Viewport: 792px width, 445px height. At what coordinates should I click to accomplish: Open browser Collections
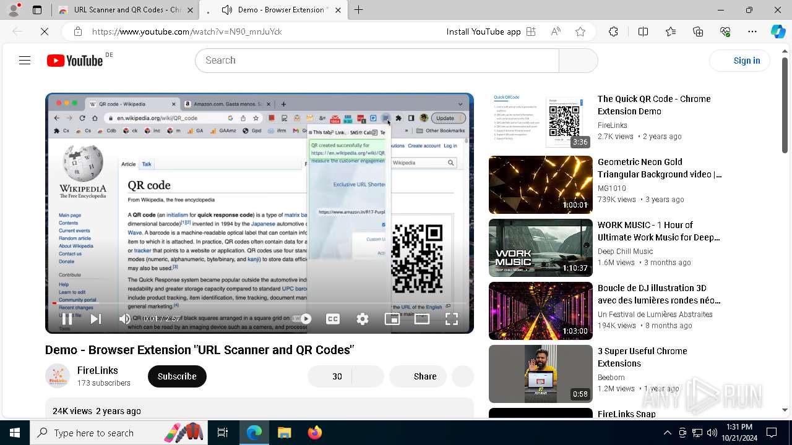[x=698, y=32]
